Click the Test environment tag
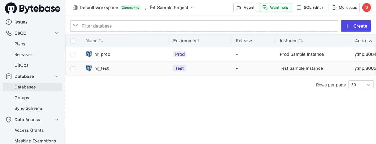 pos(179,68)
